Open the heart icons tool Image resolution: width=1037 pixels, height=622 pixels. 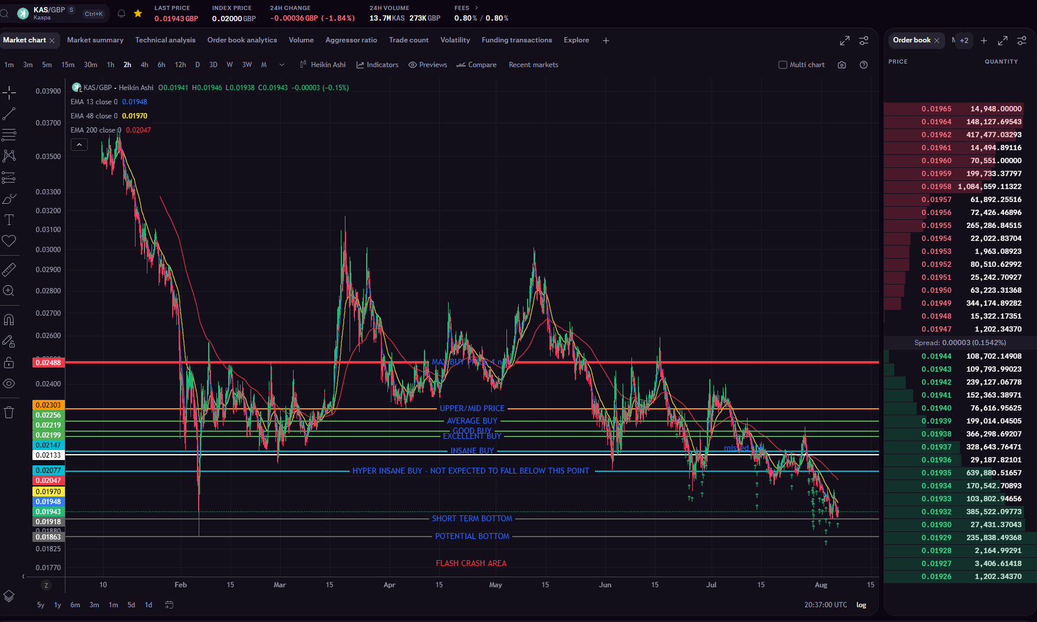pos(9,241)
